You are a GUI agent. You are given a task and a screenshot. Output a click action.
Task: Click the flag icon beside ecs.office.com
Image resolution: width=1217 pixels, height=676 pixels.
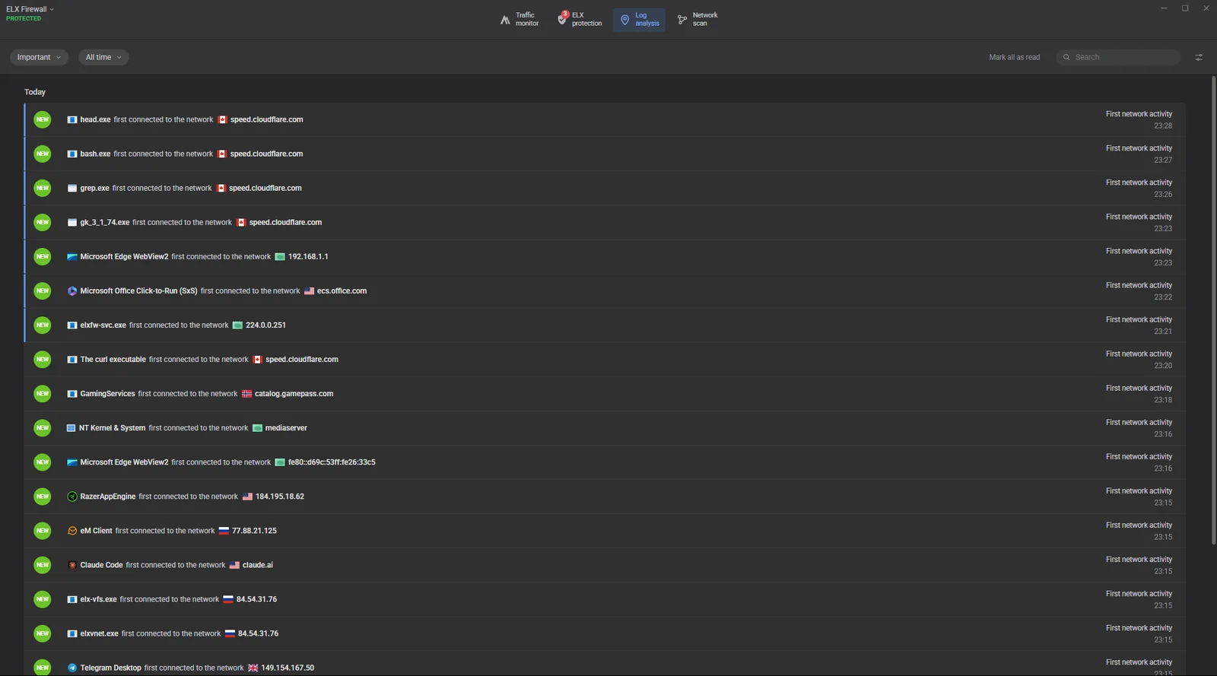coord(309,290)
